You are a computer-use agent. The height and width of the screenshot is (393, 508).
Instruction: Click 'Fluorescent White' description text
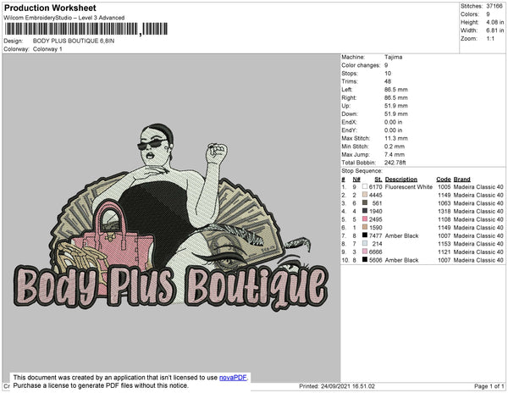point(409,187)
